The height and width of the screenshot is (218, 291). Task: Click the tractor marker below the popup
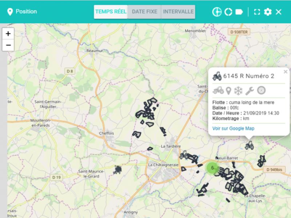pyautogui.click(x=249, y=145)
